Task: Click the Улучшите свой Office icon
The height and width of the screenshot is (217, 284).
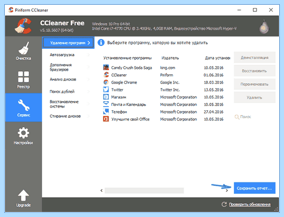Action: click(x=106, y=119)
